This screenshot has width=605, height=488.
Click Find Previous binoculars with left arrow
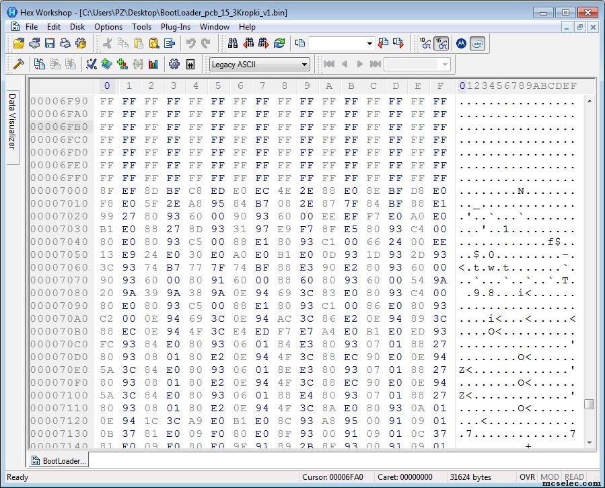point(248,43)
